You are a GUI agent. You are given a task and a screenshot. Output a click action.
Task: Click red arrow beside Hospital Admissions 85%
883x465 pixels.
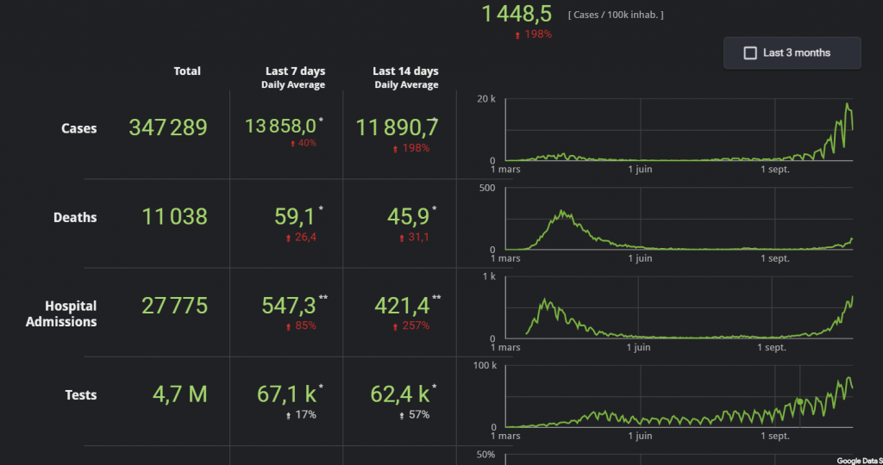[288, 326]
